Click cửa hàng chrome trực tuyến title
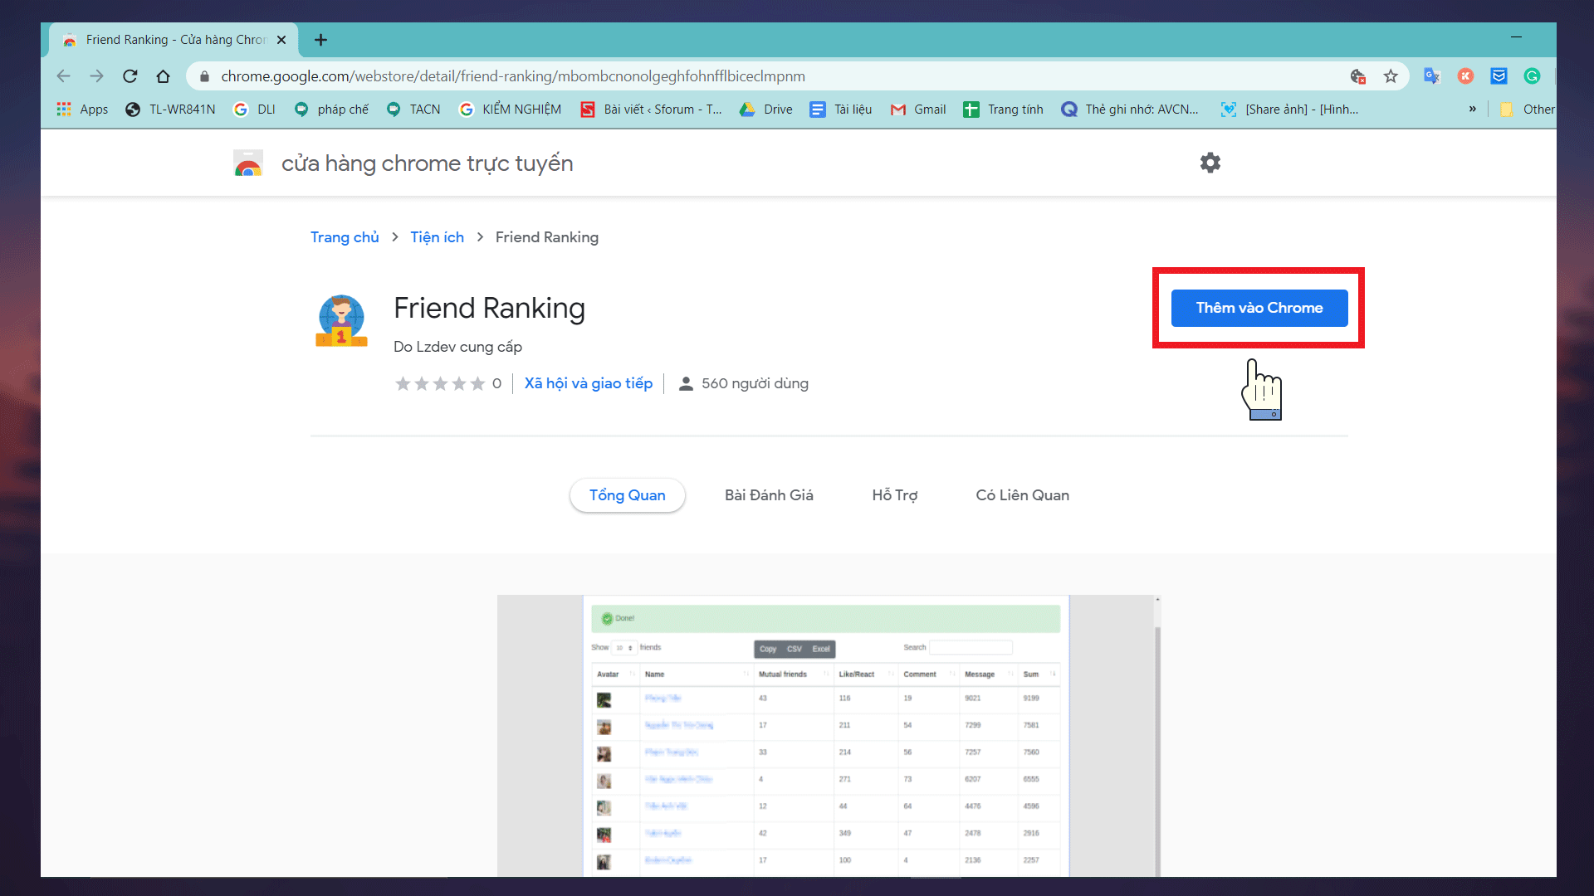Viewport: 1594px width, 896px height. pyautogui.click(x=428, y=163)
